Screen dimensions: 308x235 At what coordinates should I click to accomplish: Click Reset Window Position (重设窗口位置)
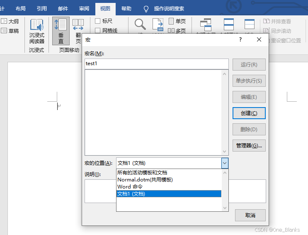point(286,41)
